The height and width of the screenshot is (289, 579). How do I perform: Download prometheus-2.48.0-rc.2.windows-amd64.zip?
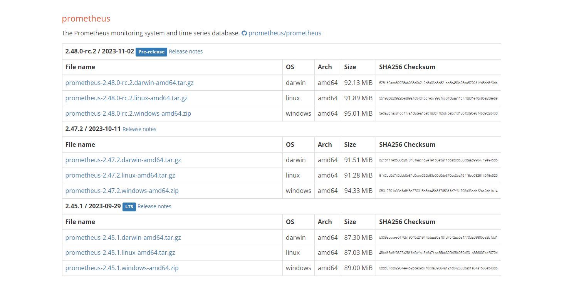[x=128, y=113]
